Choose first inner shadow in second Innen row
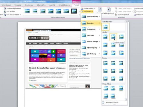Viewport: 143px width, 107px height. pyautogui.click(x=106, y=71)
